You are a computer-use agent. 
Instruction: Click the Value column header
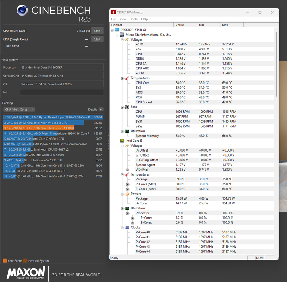185,25
